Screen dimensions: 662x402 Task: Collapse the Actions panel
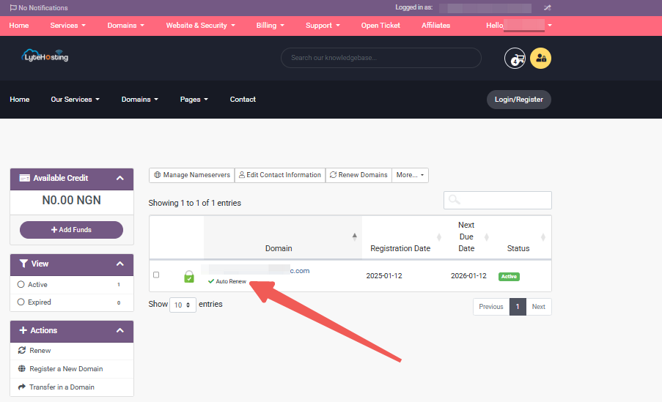tap(120, 330)
